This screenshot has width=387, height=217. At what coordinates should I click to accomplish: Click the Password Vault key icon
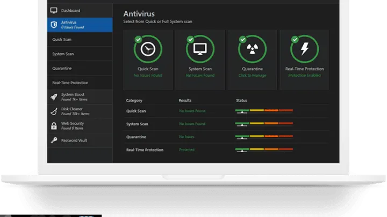pyautogui.click(x=54, y=140)
